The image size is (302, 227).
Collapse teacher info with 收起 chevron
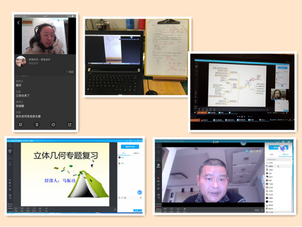pyautogui.click(x=70, y=72)
